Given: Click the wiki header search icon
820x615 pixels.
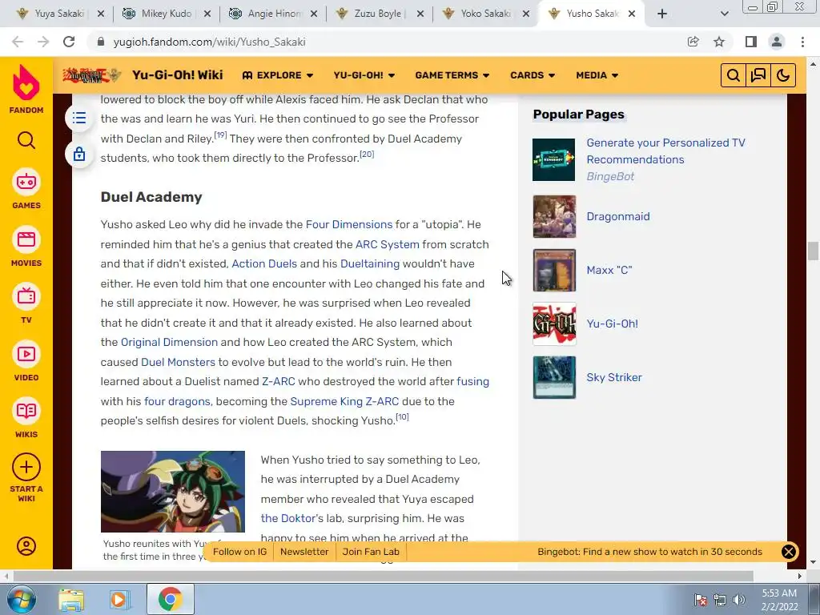Looking at the screenshot, I should coord(734,75).
